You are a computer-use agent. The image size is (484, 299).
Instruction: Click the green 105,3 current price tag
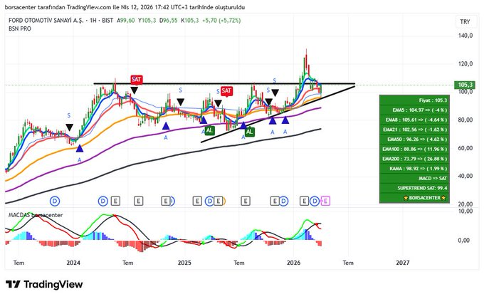(x=465, y=85)
